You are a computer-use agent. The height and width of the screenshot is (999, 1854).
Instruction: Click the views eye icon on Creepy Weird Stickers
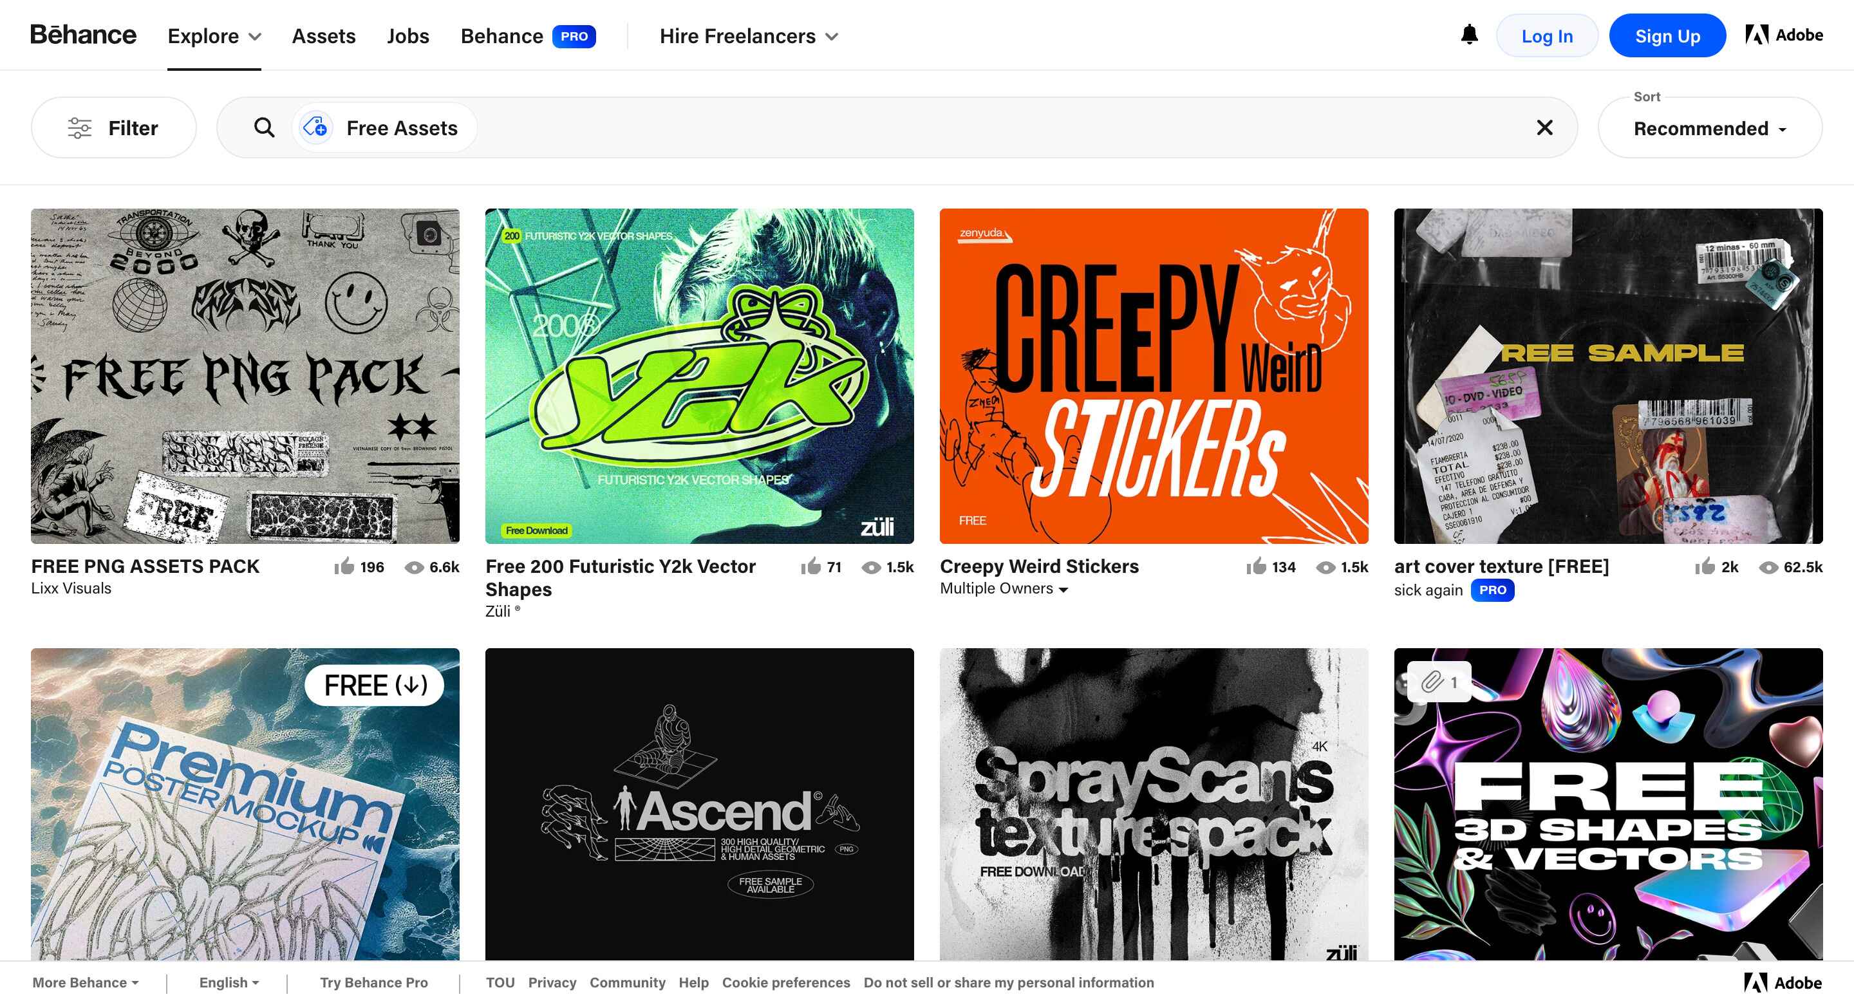coord(1325,567)
